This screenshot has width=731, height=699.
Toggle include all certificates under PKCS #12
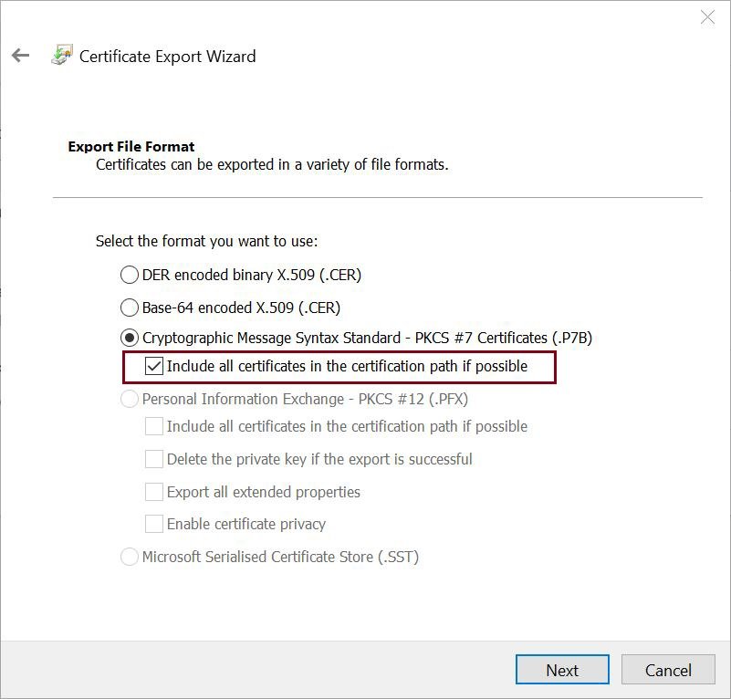154,426
